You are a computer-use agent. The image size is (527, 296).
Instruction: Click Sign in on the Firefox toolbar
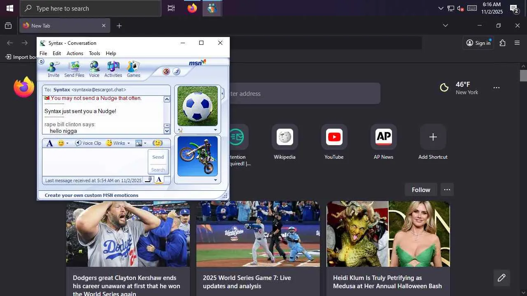pos(478,43)
